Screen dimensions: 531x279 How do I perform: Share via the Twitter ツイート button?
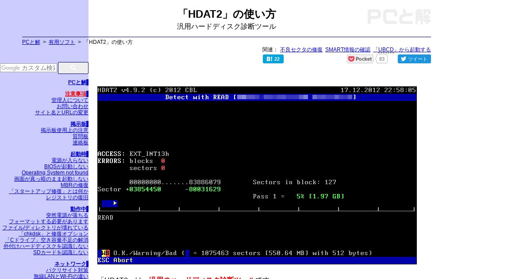[414, 59]
